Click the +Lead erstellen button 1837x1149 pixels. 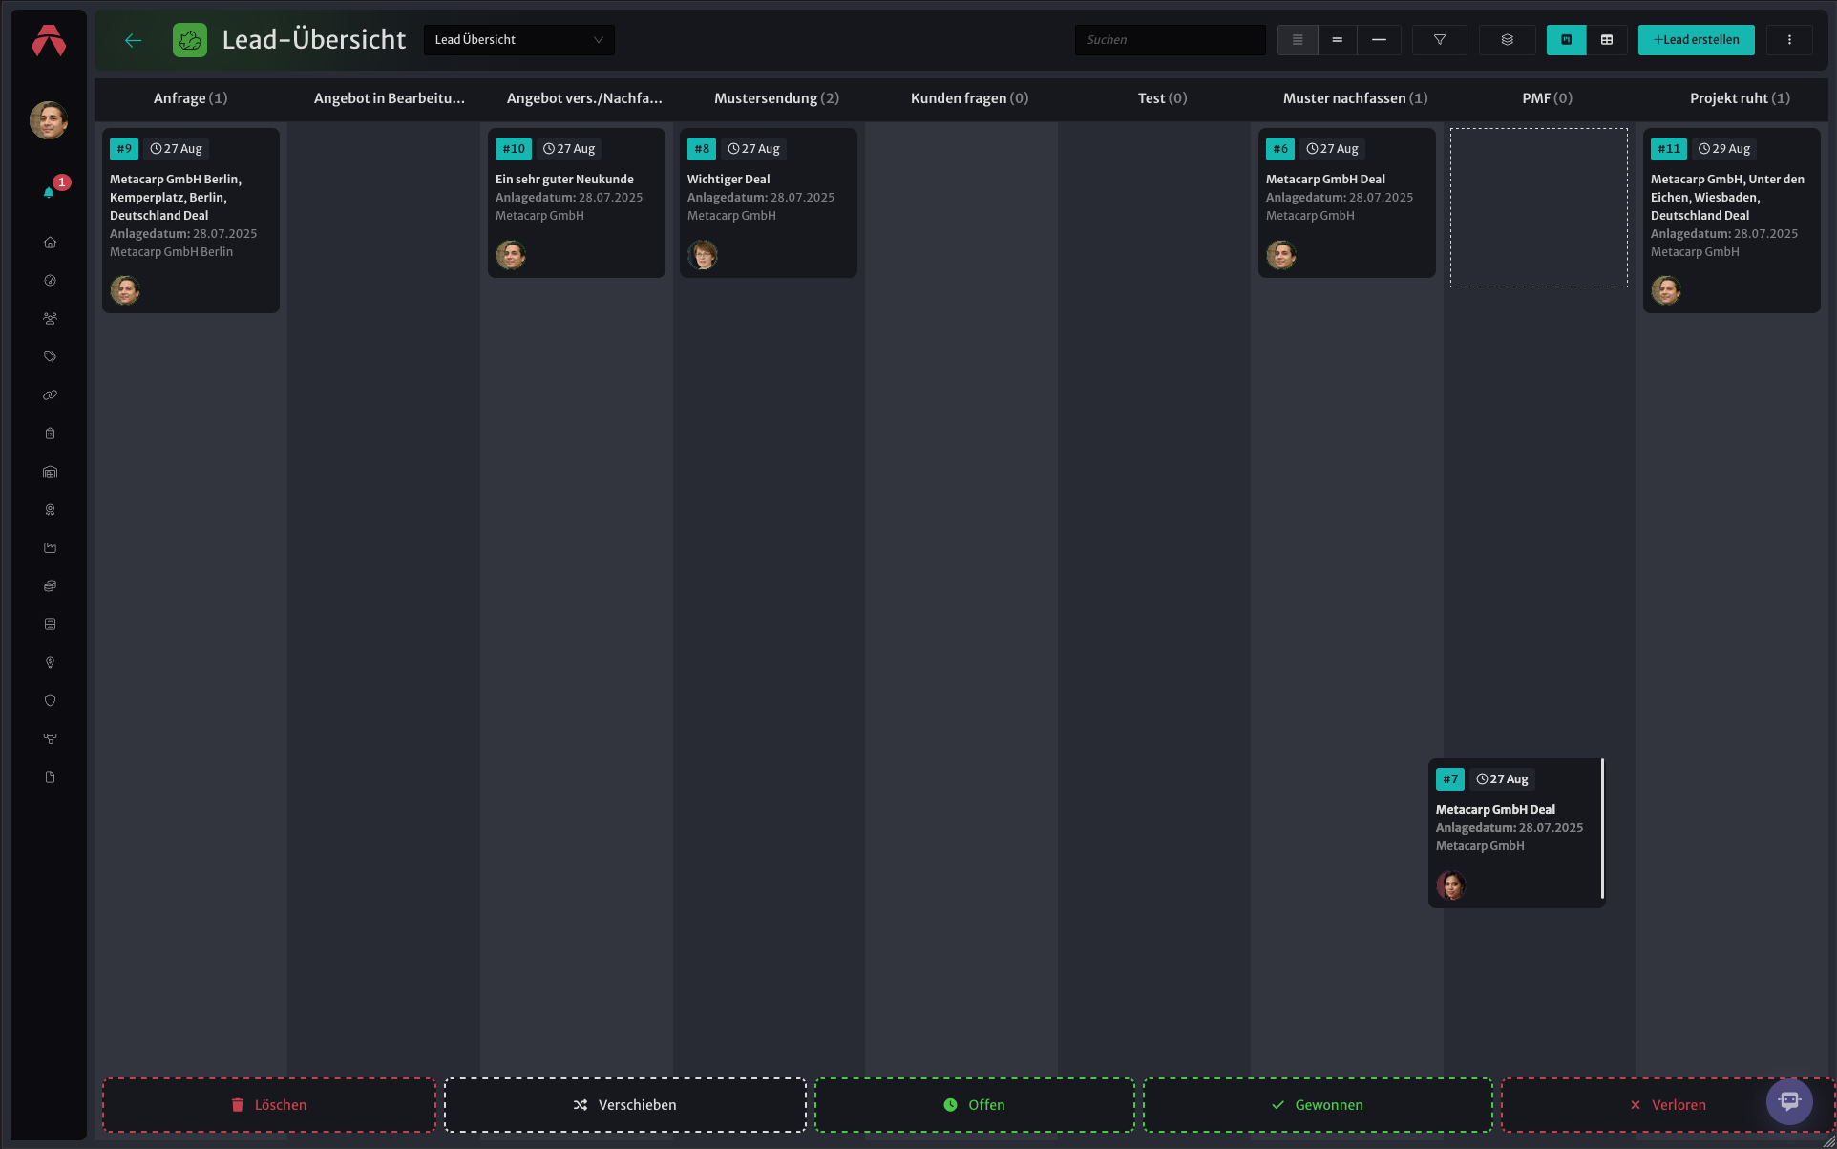coord(1696,40)
